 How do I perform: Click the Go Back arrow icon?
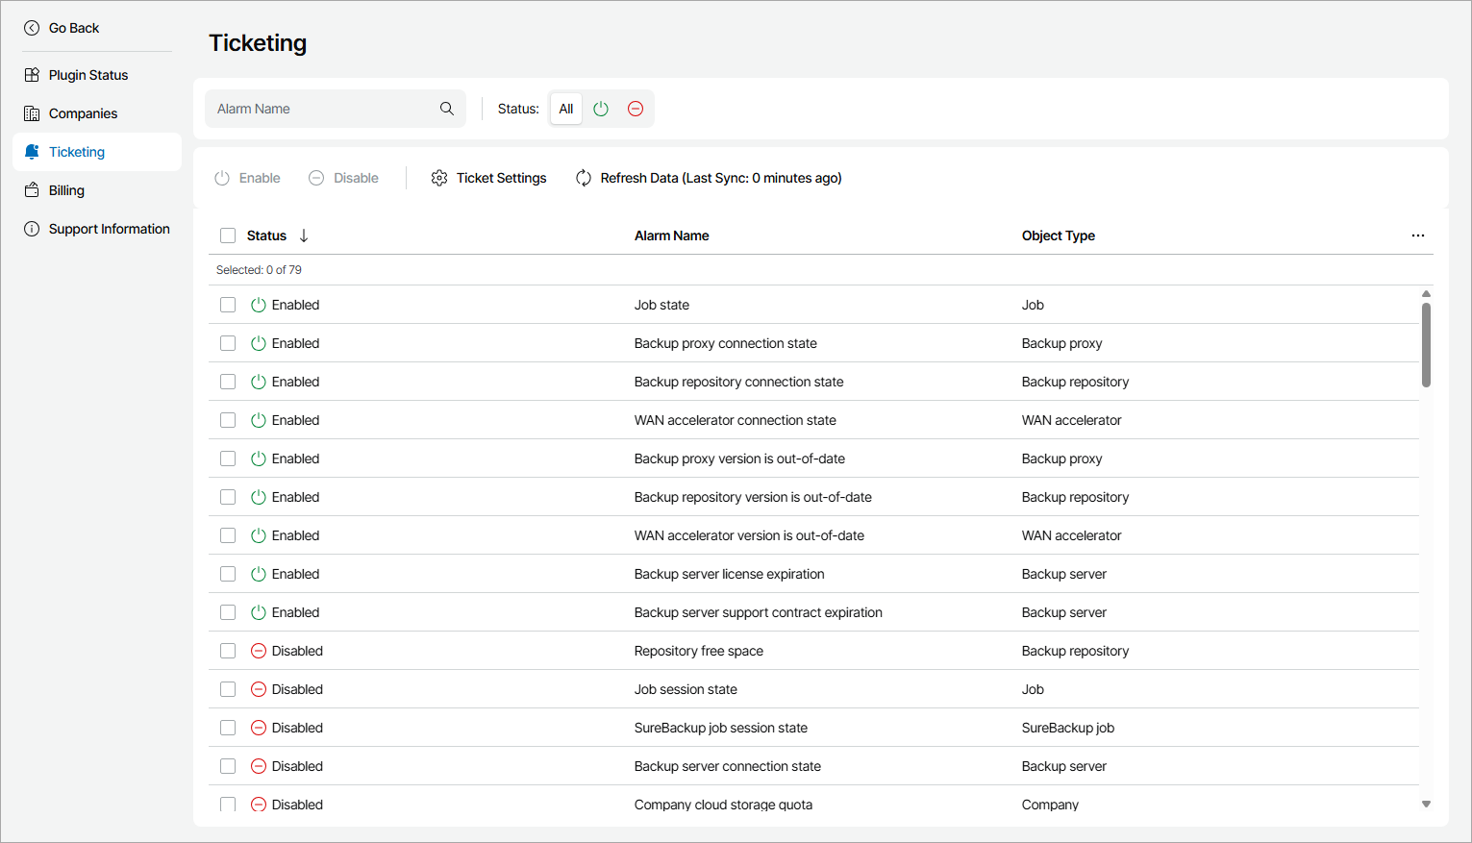32,28
